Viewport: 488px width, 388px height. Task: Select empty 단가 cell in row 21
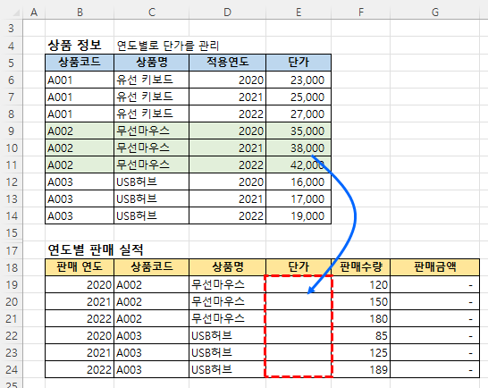pyautogui.click(x=299, y=318)
